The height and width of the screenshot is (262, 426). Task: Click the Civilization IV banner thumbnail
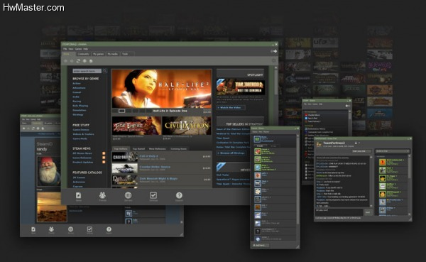tap(187, 126)
